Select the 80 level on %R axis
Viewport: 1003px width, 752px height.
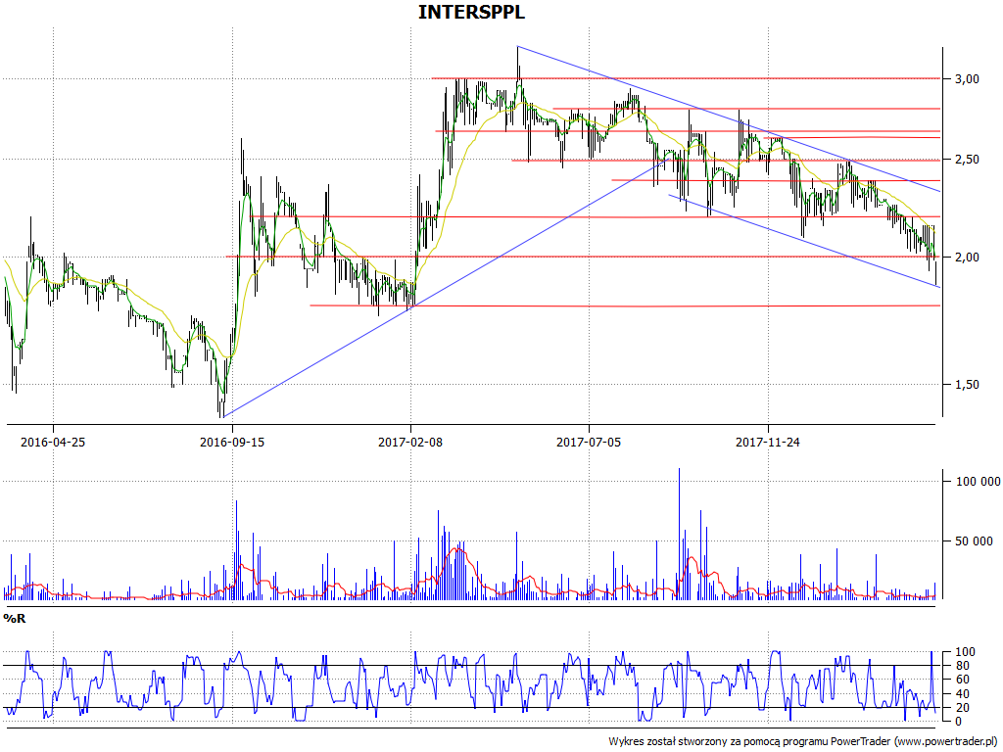[962, 666]
